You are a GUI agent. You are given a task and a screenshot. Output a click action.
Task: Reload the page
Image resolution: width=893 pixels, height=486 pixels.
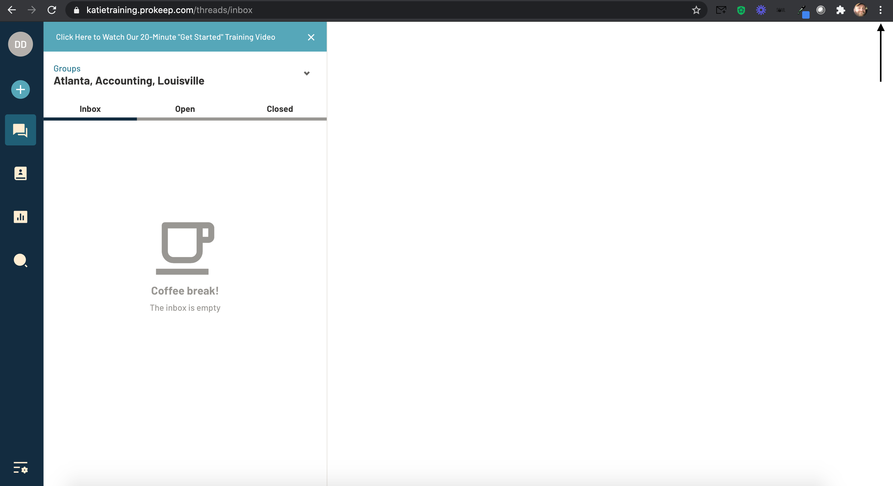(52, 10)
